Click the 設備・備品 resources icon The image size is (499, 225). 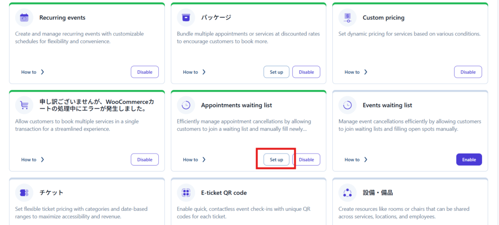pyautogui.click(x=347, y=193)
